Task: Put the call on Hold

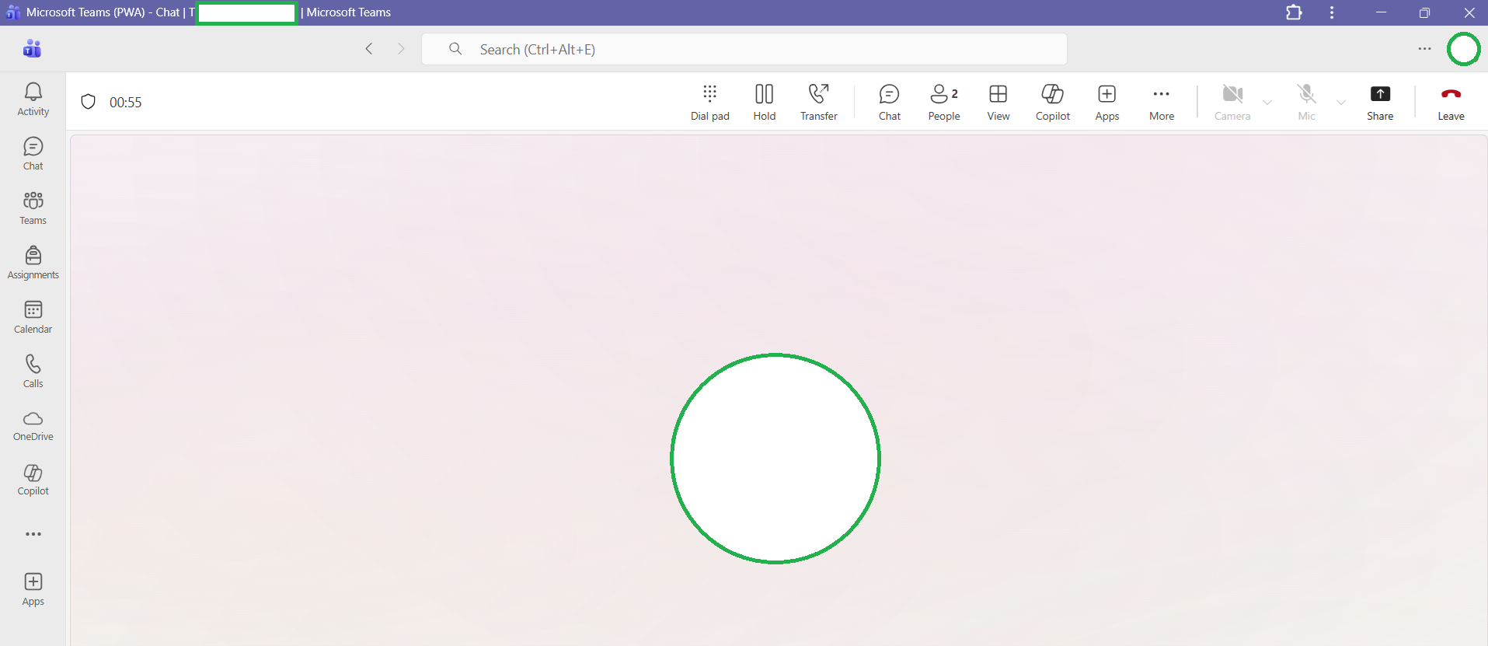Action: coord(765,103)
